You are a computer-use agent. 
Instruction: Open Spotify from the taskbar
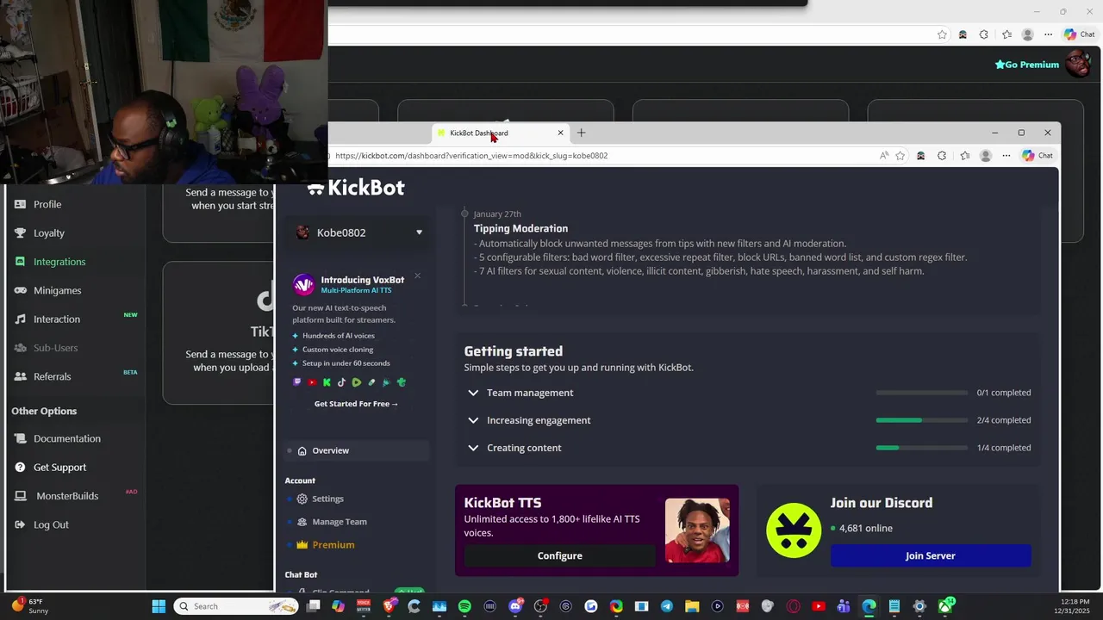(464, 606)
